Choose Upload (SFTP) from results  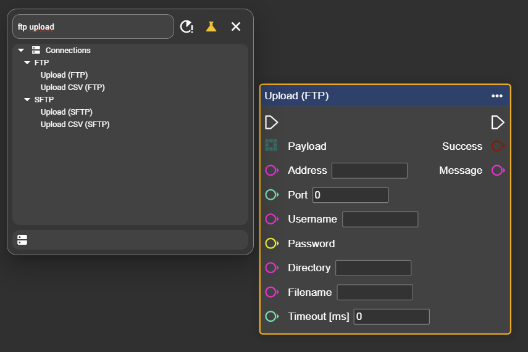point(67,112)
